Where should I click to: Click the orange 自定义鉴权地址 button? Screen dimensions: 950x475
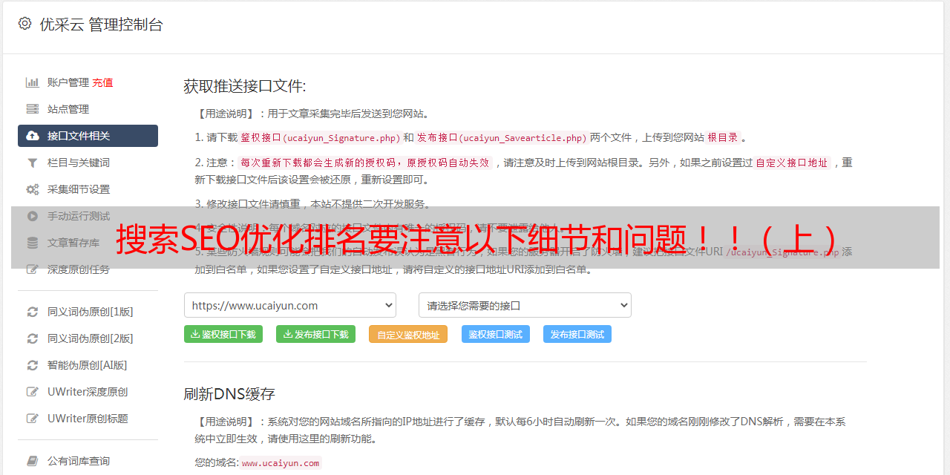(408, 334)
